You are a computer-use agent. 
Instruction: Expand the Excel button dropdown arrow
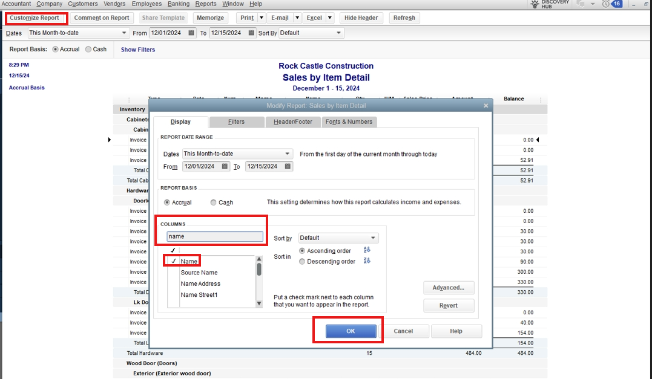click(x=330, y=18)
